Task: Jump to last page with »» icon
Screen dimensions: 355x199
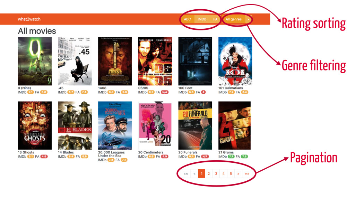Action: [x=247, y=173]
